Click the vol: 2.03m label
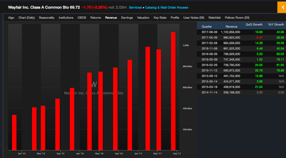Screen dimensions: 286x158 click(x=118, y=7)
